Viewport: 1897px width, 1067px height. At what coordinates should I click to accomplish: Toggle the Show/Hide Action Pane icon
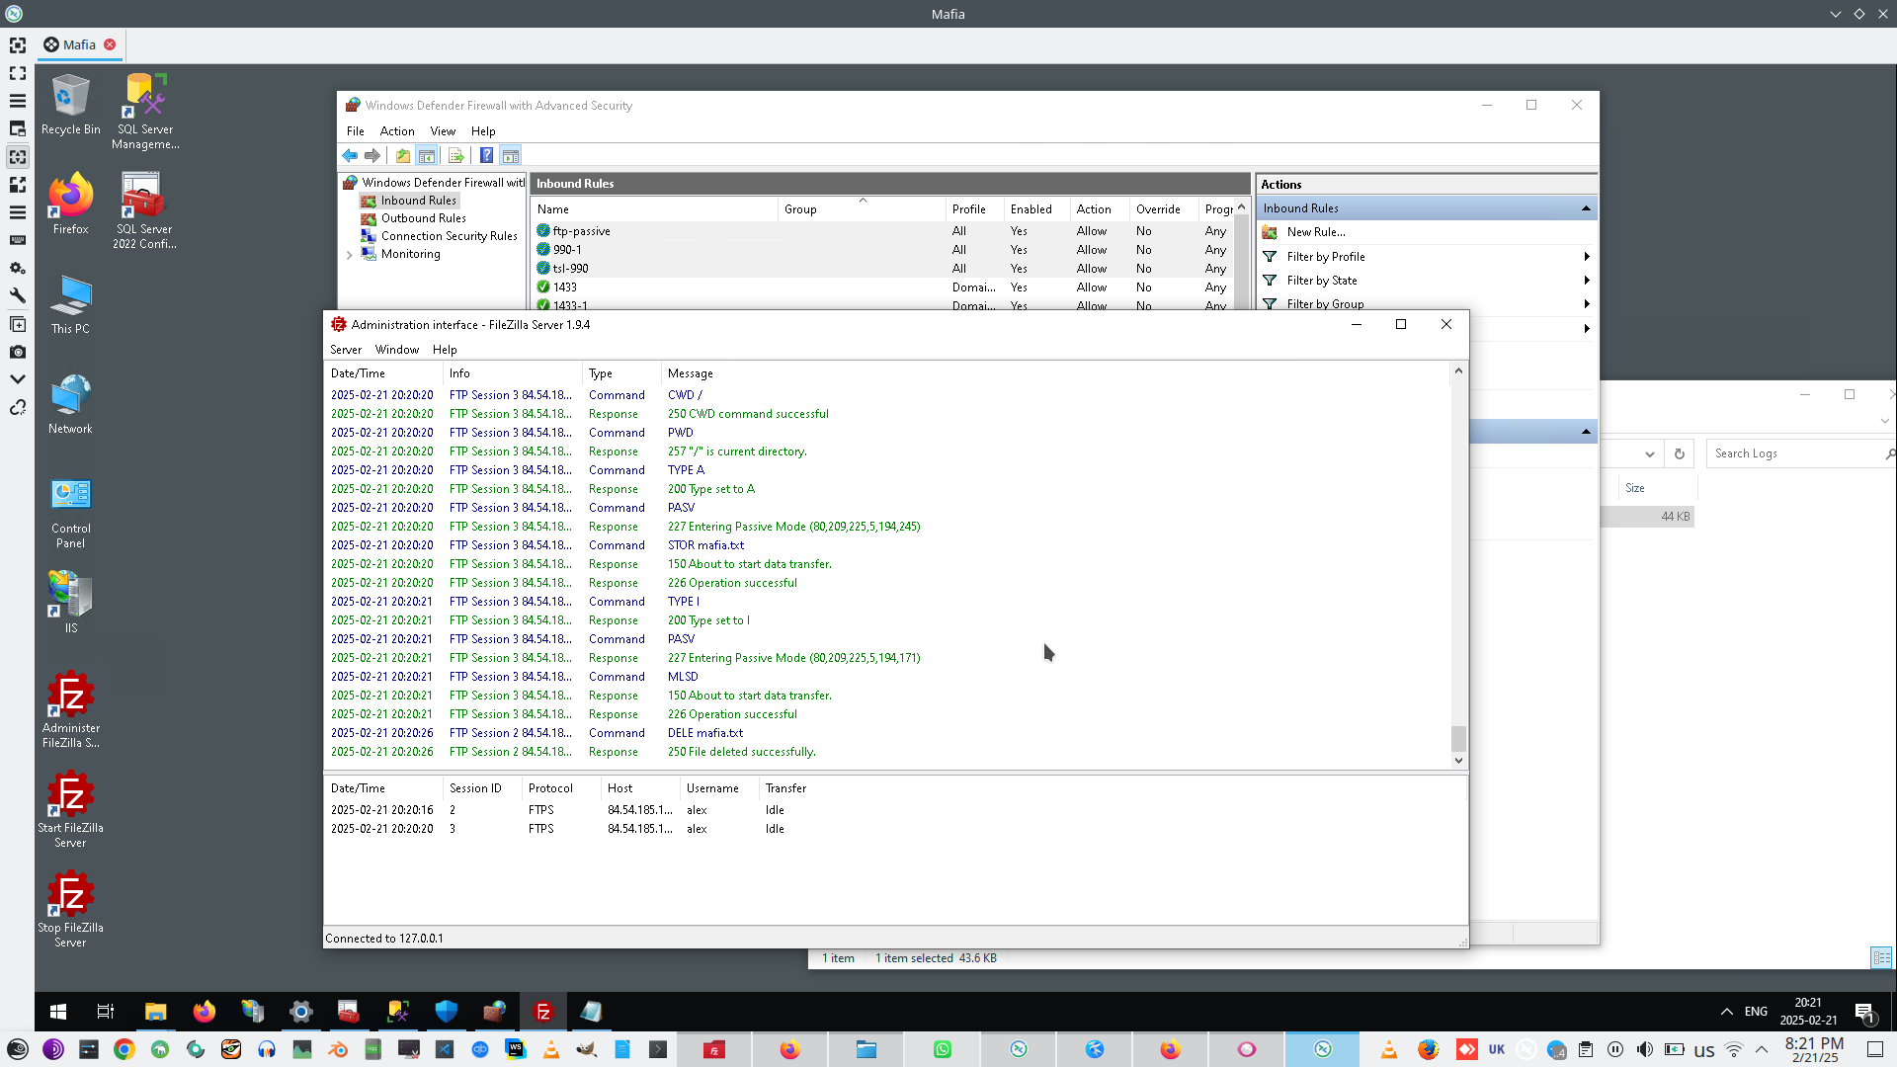510,156
